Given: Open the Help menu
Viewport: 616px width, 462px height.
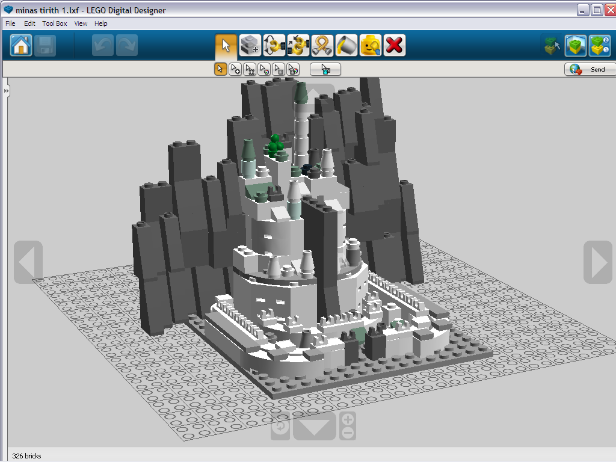Looking at the screenshot, I should (100, 23).
